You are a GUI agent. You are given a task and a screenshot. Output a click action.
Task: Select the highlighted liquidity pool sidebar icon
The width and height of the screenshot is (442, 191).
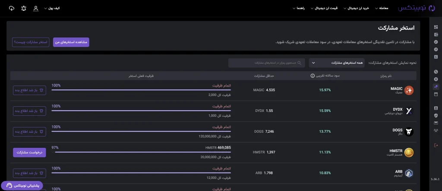point(436,86)
